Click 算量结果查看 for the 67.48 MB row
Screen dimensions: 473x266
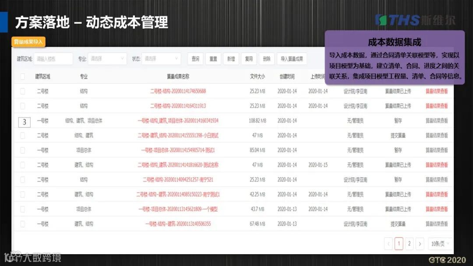tap(437, 224)
